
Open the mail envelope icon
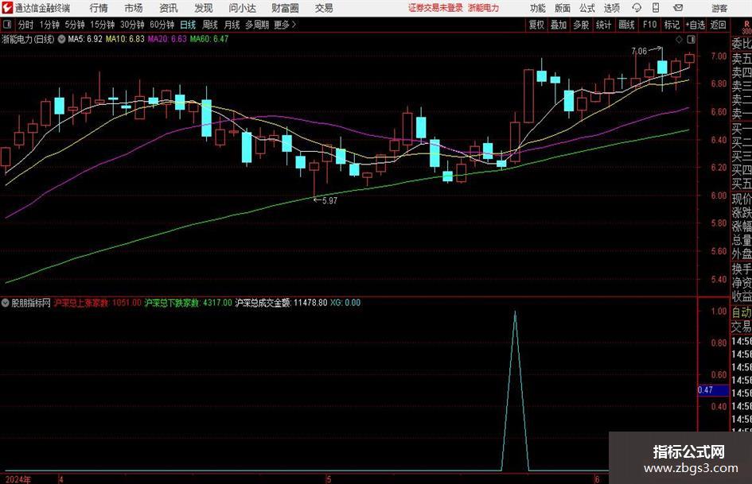(x=678, y=8)
